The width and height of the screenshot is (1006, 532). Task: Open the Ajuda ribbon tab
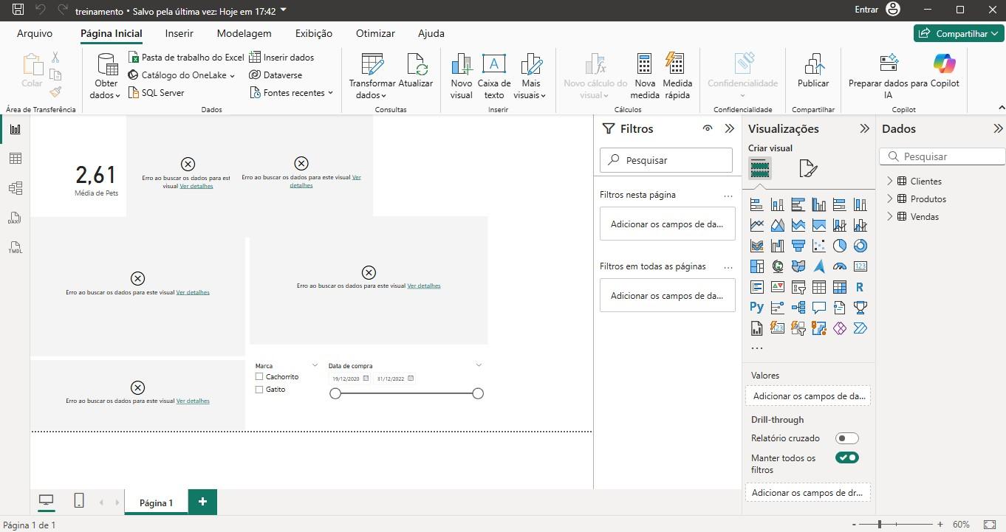coord(431,33)
